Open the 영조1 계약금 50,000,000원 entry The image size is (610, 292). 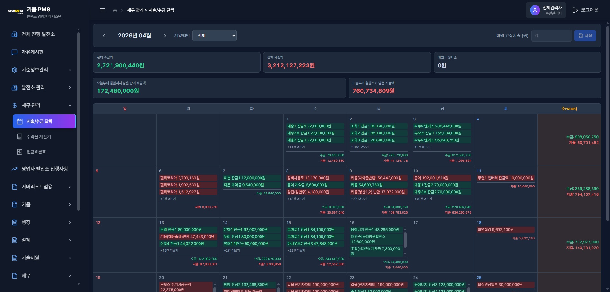(x=252, y=244)
